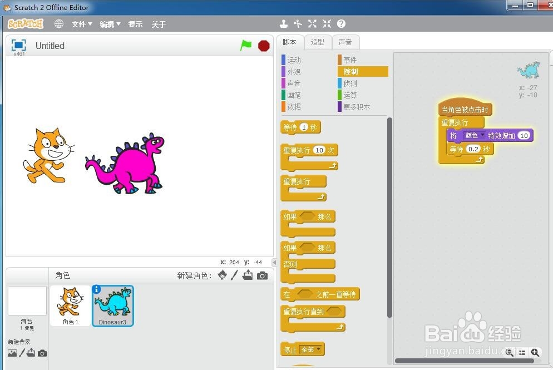Select the Duplicate stamp tool

[x=284, y=23]
